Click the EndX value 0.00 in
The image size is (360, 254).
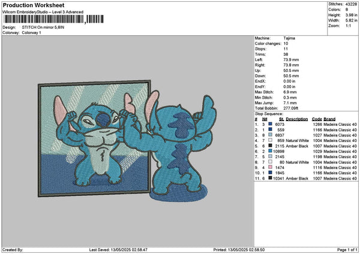click(290, 81)
